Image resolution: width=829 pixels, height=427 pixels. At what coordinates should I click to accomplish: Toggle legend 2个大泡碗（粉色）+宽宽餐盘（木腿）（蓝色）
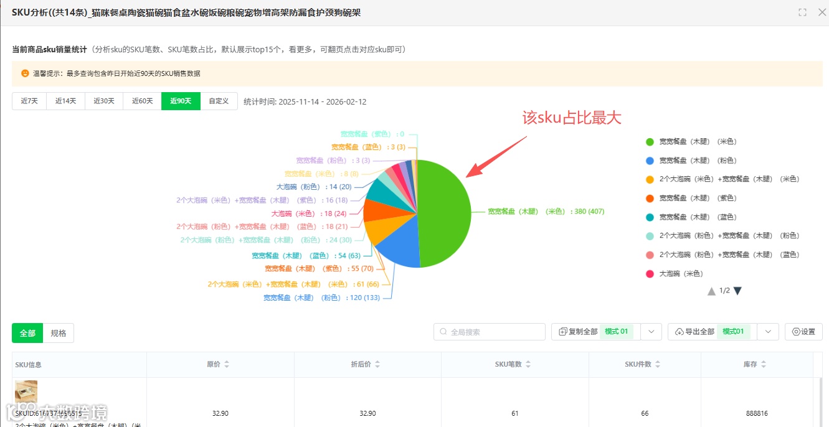722,255
